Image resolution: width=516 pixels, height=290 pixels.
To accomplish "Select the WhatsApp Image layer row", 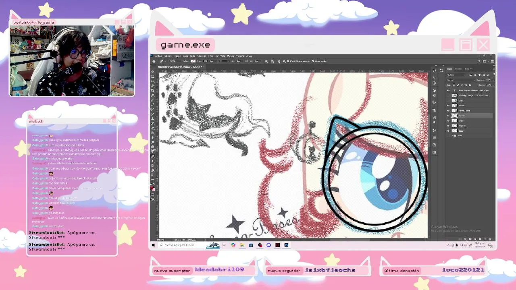I will pos(470,95).
